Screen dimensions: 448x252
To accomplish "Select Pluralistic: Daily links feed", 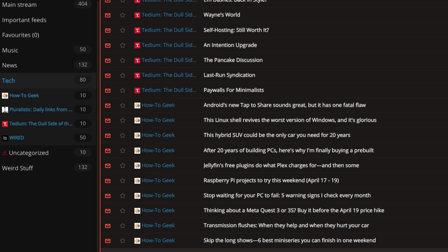I will 41,110.
